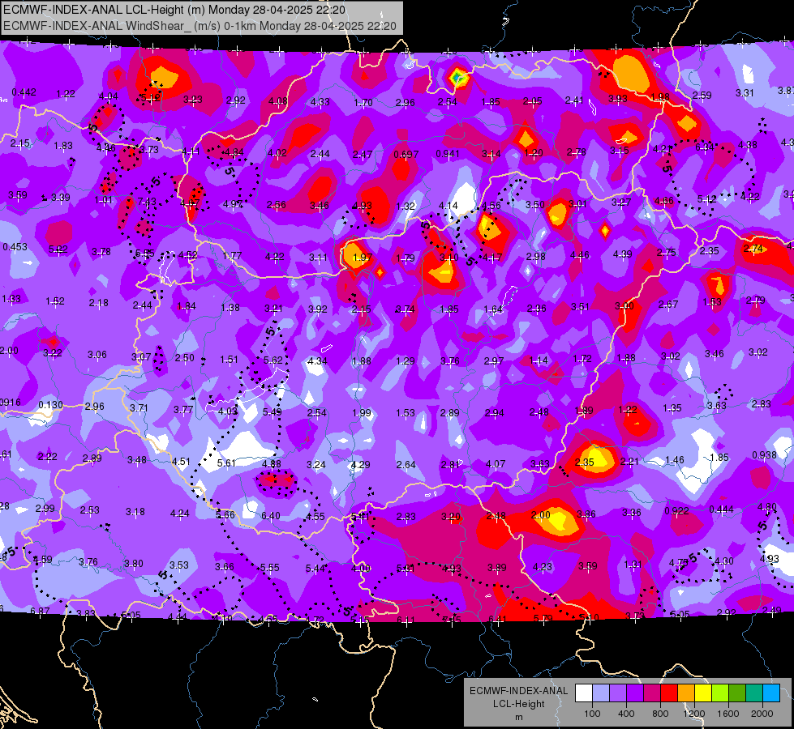Image resolution: width=794 pixels, height=729 pixels.
Task: Click the wind shear value '0.941'
Action: coord(448,153)
